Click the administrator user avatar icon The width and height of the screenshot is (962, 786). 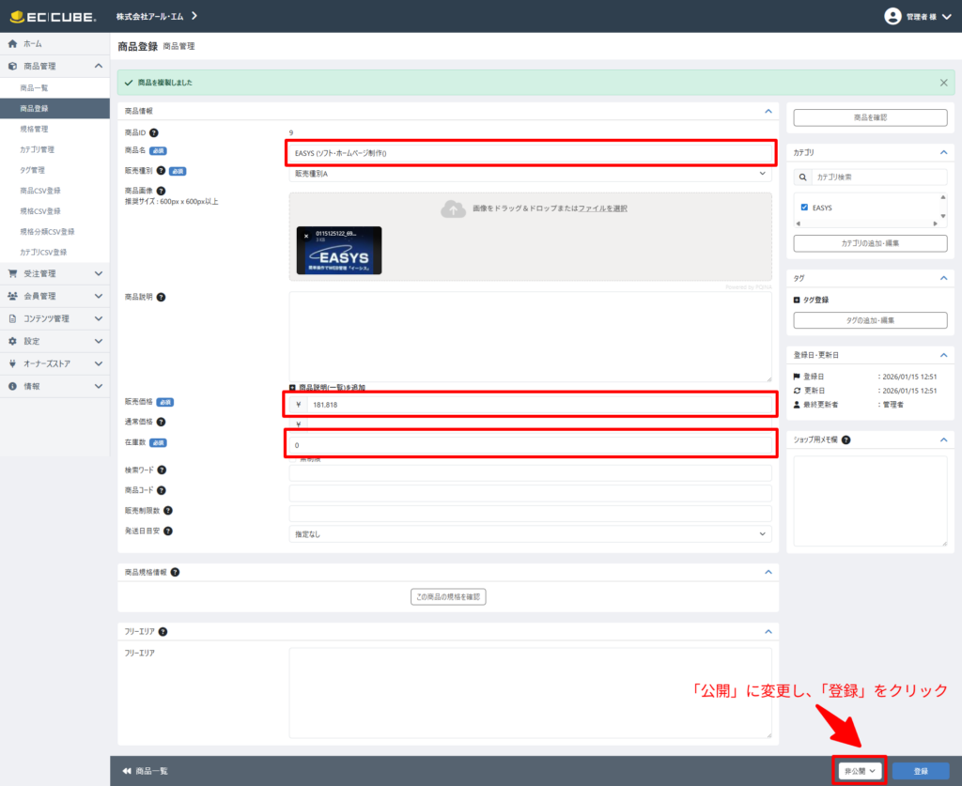coord(893,16)
